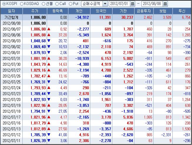Screen dimensions: 192x145
Task: Click the 외국인 total 11,391
Action: [105, 18]
